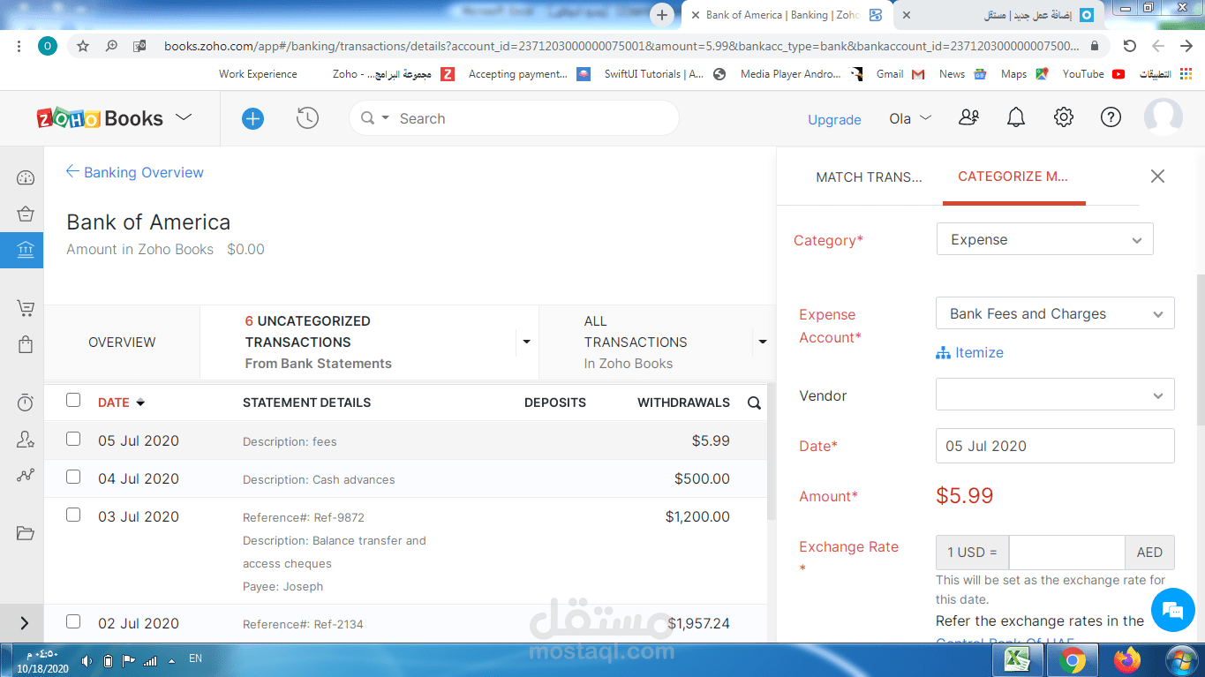
Task: Open Expense Account dropdown Bank Fees and Charges
Action: point(1055,313)
